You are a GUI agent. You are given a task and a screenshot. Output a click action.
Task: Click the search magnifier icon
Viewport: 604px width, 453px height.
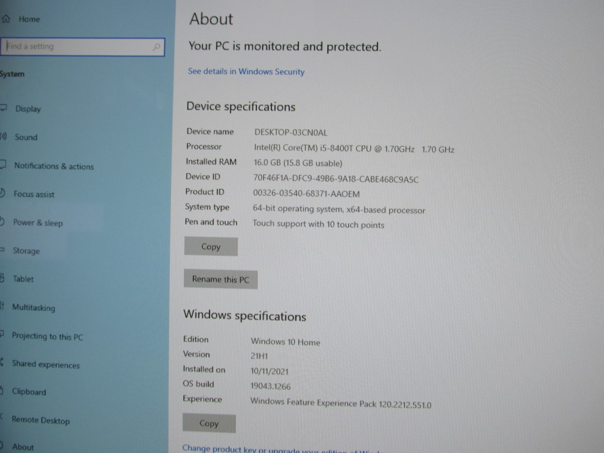point(156,47)
